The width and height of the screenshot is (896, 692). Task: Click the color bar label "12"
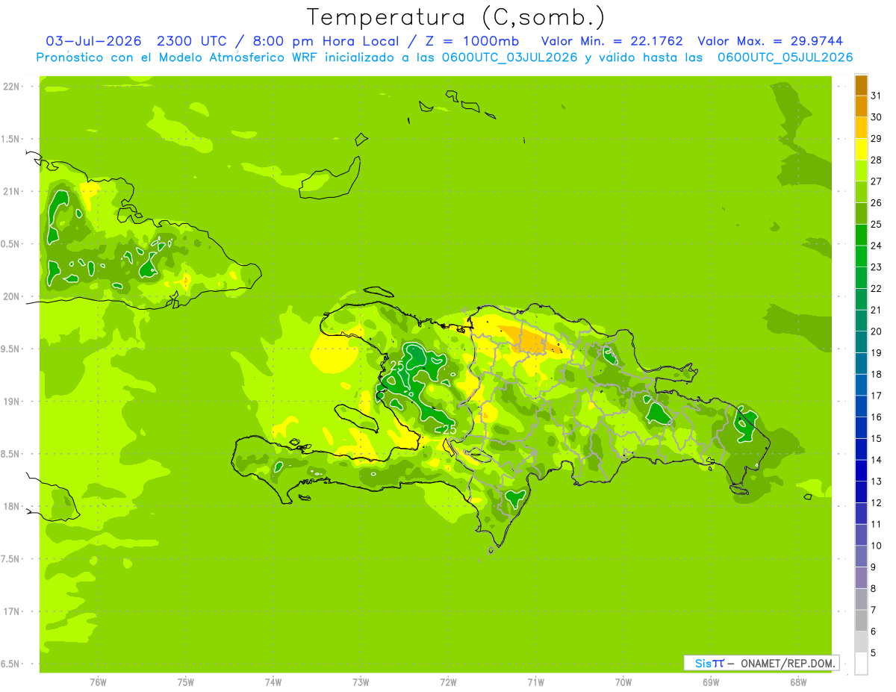click(877, 503)
